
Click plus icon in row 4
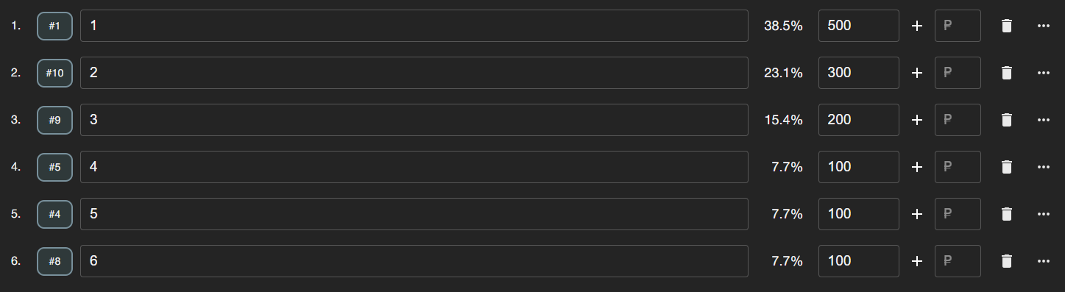click(917, 167)
